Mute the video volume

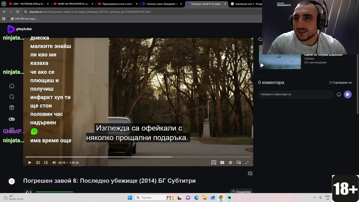click(x=54, y=162)
